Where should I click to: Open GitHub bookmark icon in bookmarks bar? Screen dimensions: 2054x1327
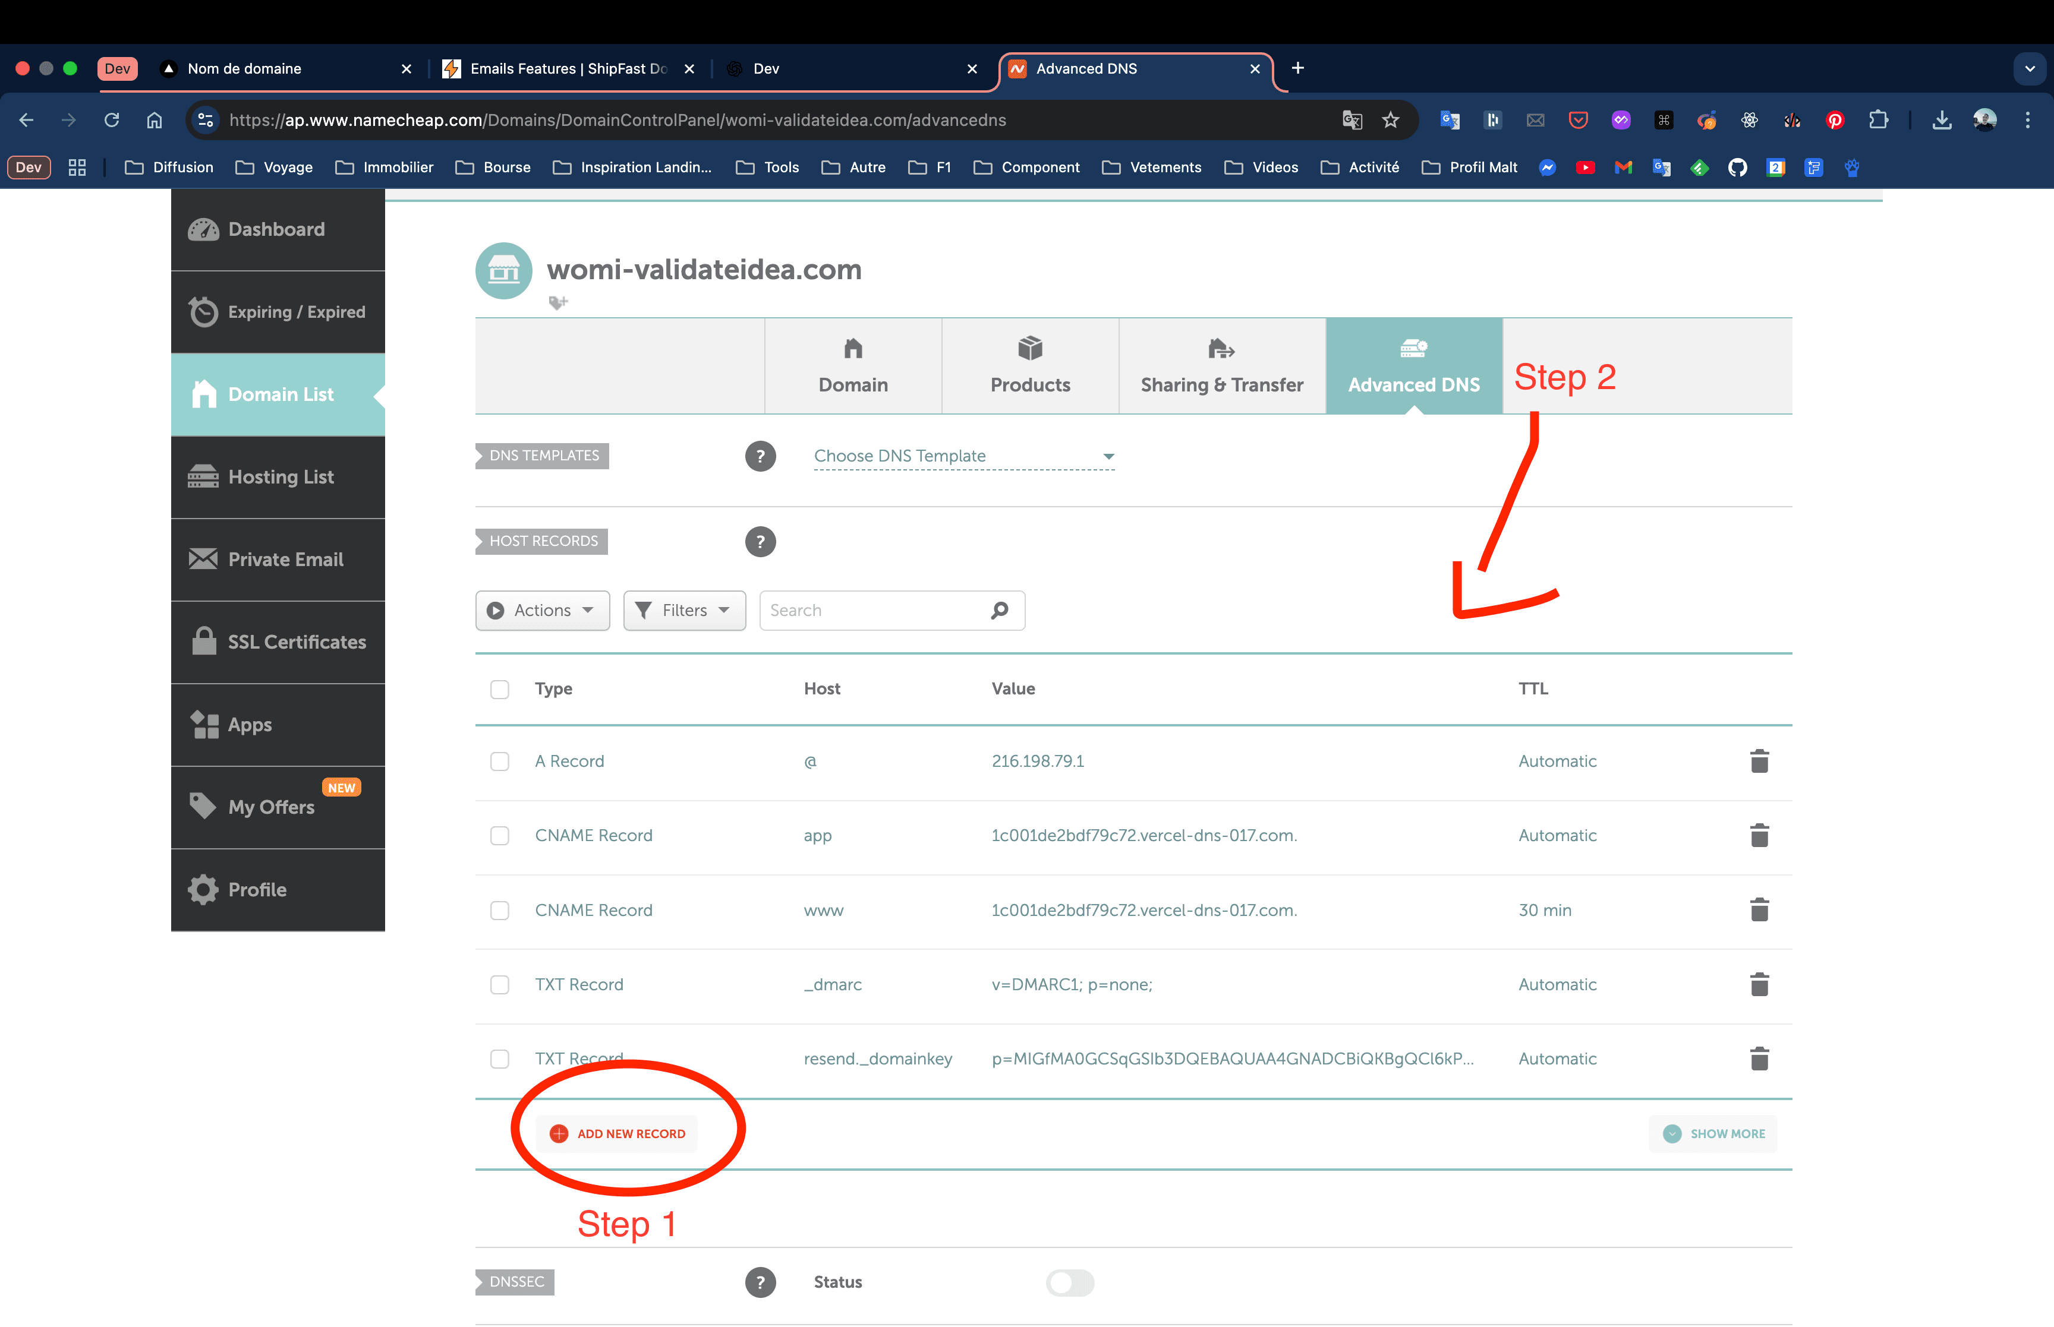(1737, 167)
